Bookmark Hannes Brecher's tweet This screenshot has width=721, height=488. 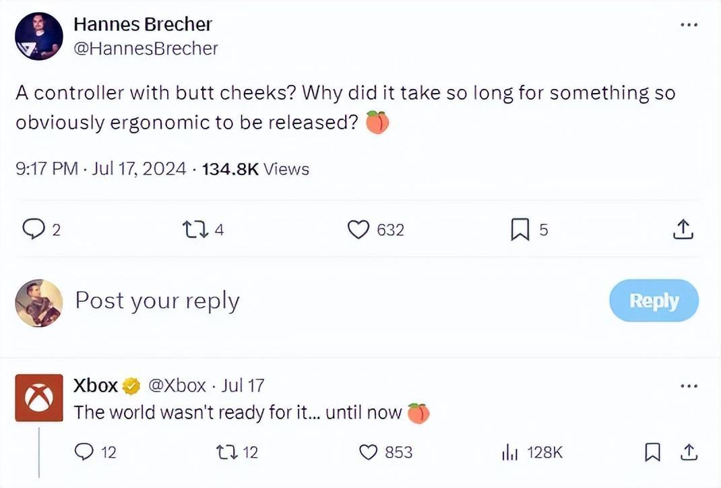point(521,230)
